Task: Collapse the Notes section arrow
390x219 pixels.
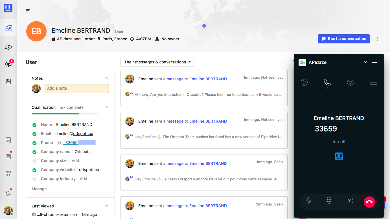Action: [x=107, y=78]
